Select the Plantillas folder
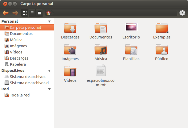The image size is (188, 128). (131, 50)
